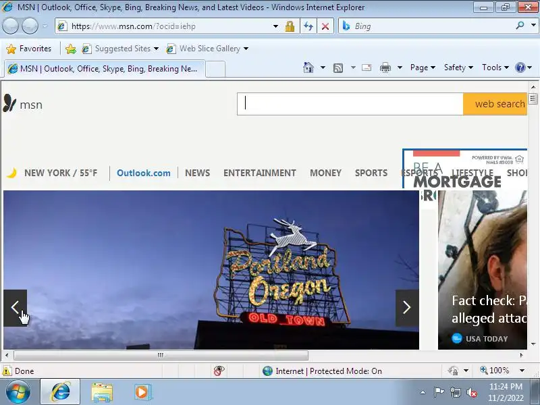Click the 100% zoom level button
The height and width of the screenshot is (405, 540).
495,371
